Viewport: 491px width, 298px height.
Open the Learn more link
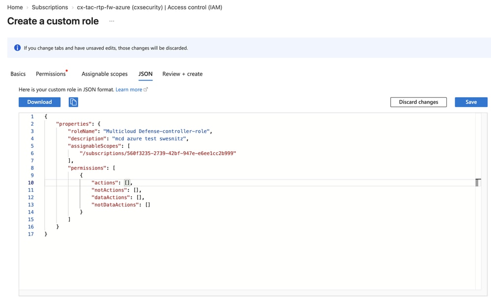click(129, 89)
